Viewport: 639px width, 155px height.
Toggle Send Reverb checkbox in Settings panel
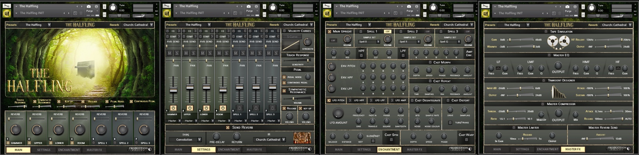tap(228, 127)
